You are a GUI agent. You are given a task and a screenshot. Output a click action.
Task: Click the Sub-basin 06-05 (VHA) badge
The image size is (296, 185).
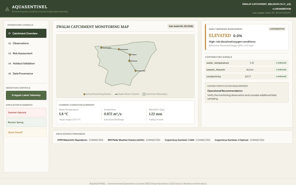pos(181,26)
